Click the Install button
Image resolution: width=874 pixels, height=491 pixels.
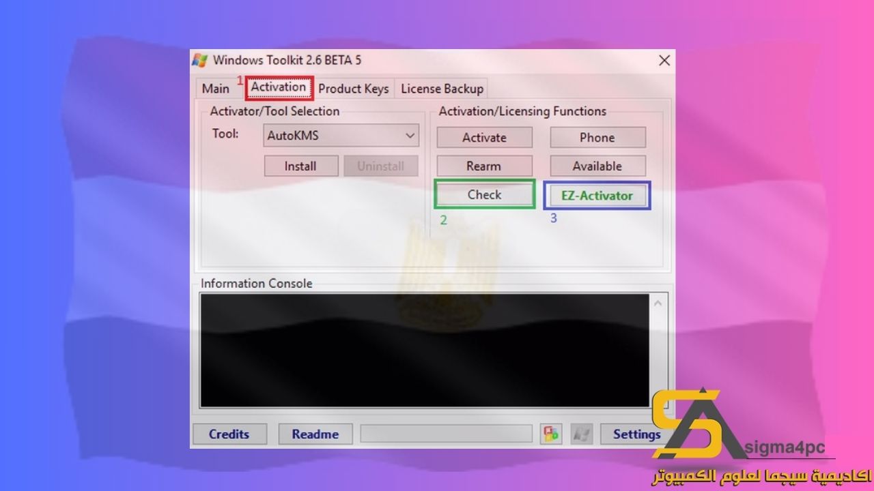pyautogui.click(x=300, y=166)
